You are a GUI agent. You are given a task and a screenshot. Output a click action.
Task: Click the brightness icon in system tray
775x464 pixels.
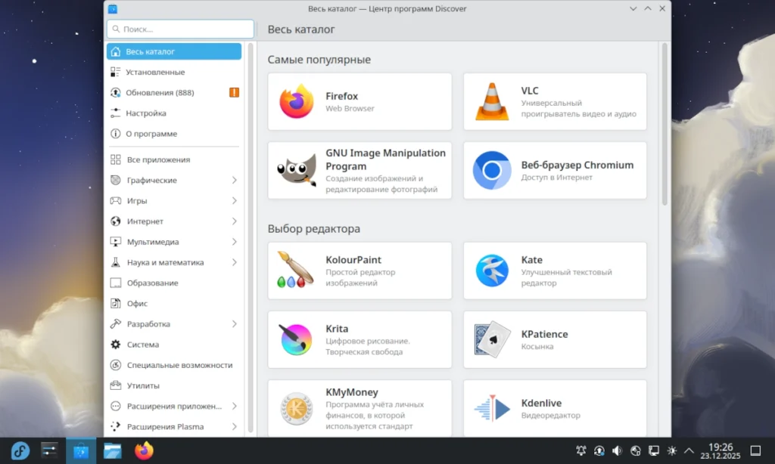click(672, 450)
